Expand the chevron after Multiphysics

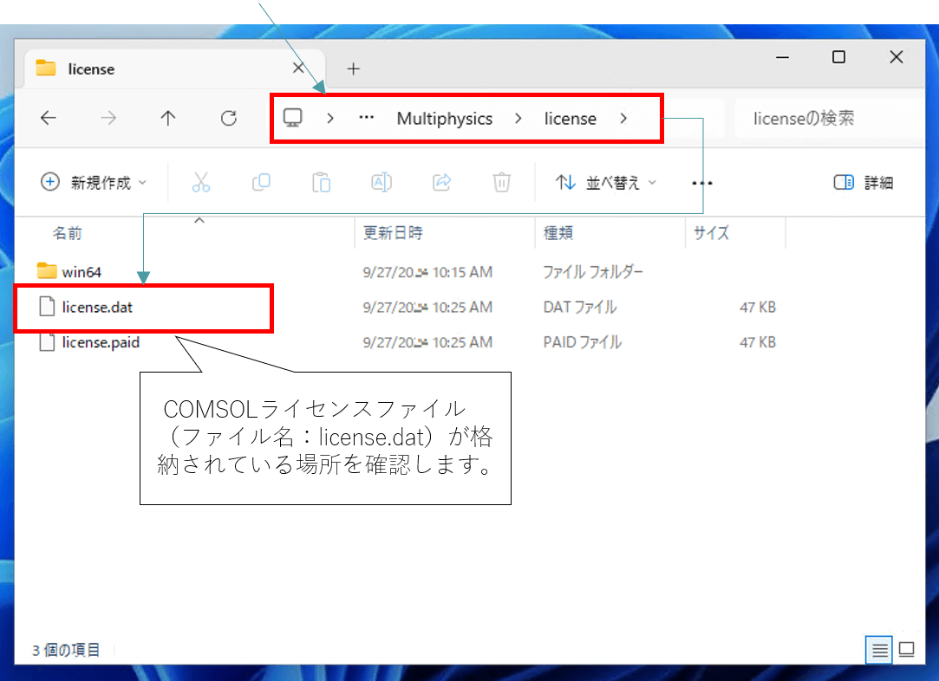518,118
